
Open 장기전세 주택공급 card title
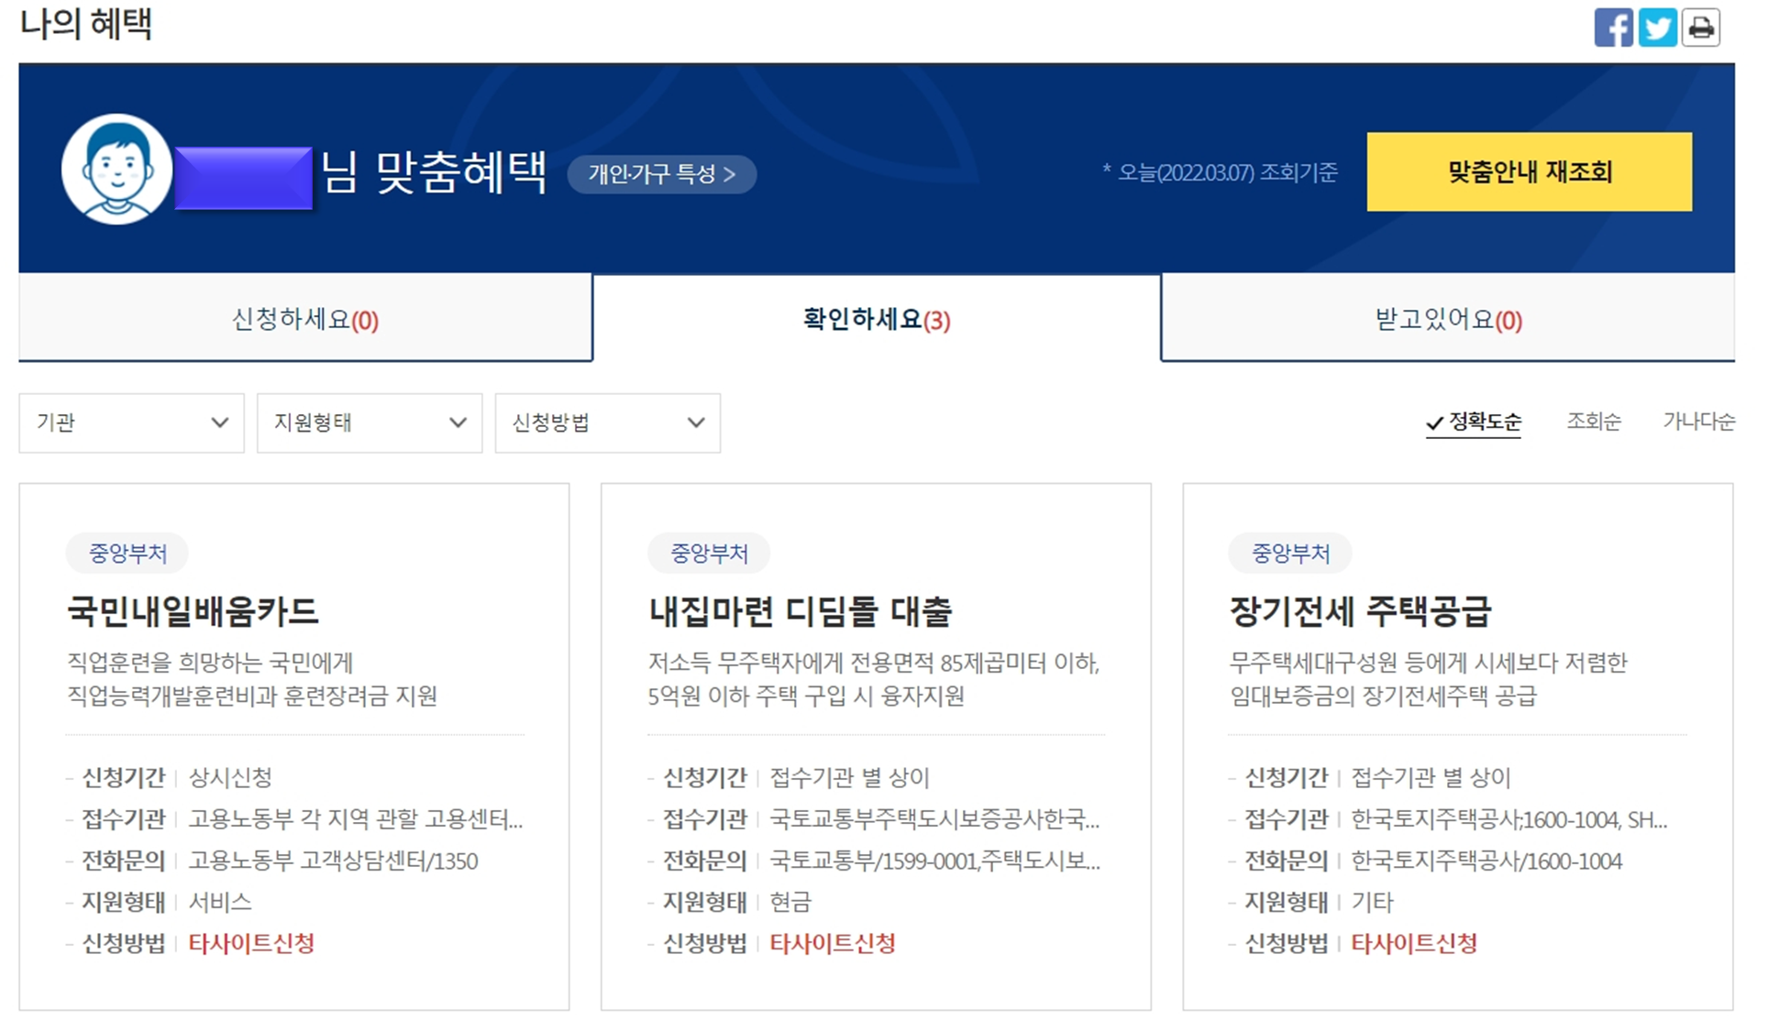1360,611
